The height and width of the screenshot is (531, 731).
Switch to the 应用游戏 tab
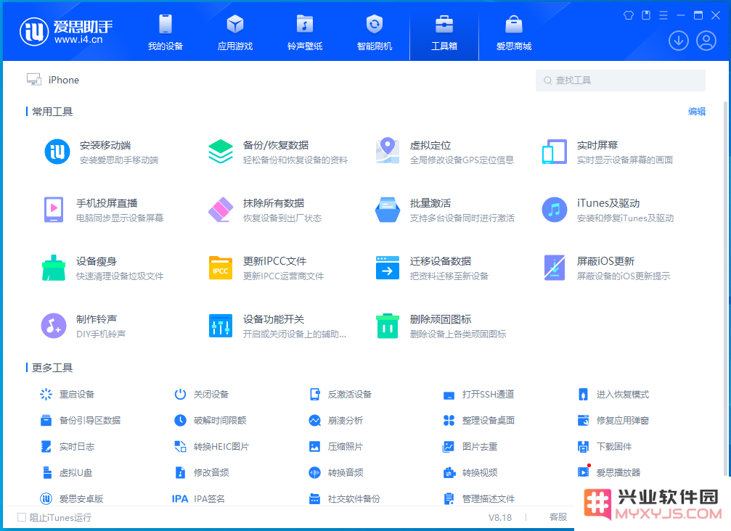(x=235, y=33)
